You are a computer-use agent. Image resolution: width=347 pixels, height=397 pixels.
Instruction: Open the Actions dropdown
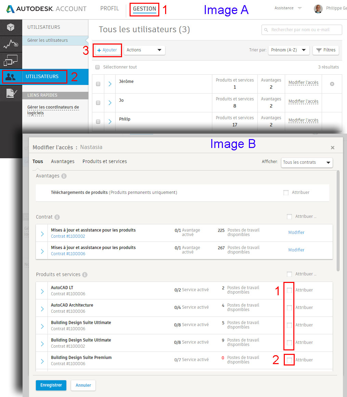[x=144, y=50]
